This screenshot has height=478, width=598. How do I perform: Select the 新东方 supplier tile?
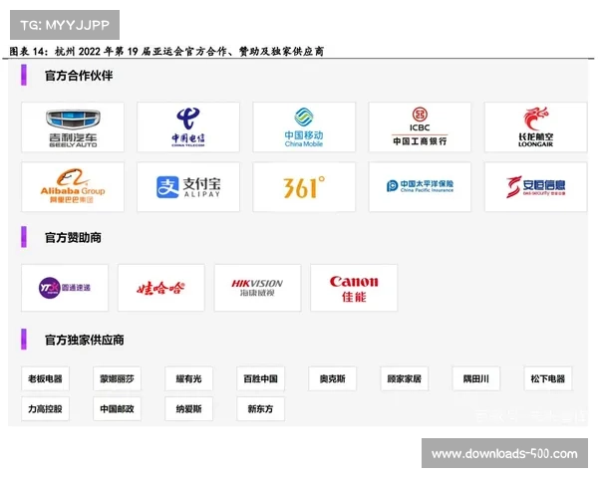click(x=260, y=408)
